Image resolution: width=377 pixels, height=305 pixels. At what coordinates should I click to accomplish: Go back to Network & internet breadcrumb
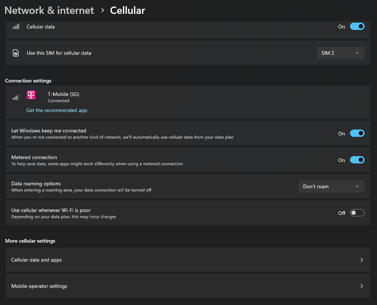click(49, 11)
